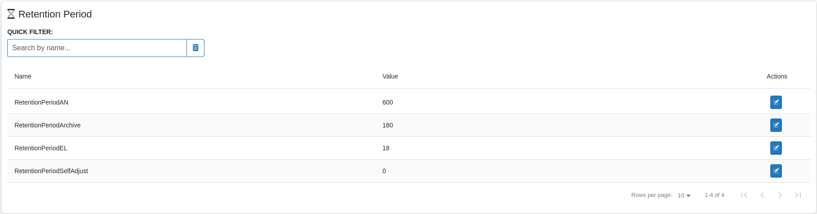This screenshot has width=817, height=214.
Task: Sort by the Name column header
Action: (23, 76)
